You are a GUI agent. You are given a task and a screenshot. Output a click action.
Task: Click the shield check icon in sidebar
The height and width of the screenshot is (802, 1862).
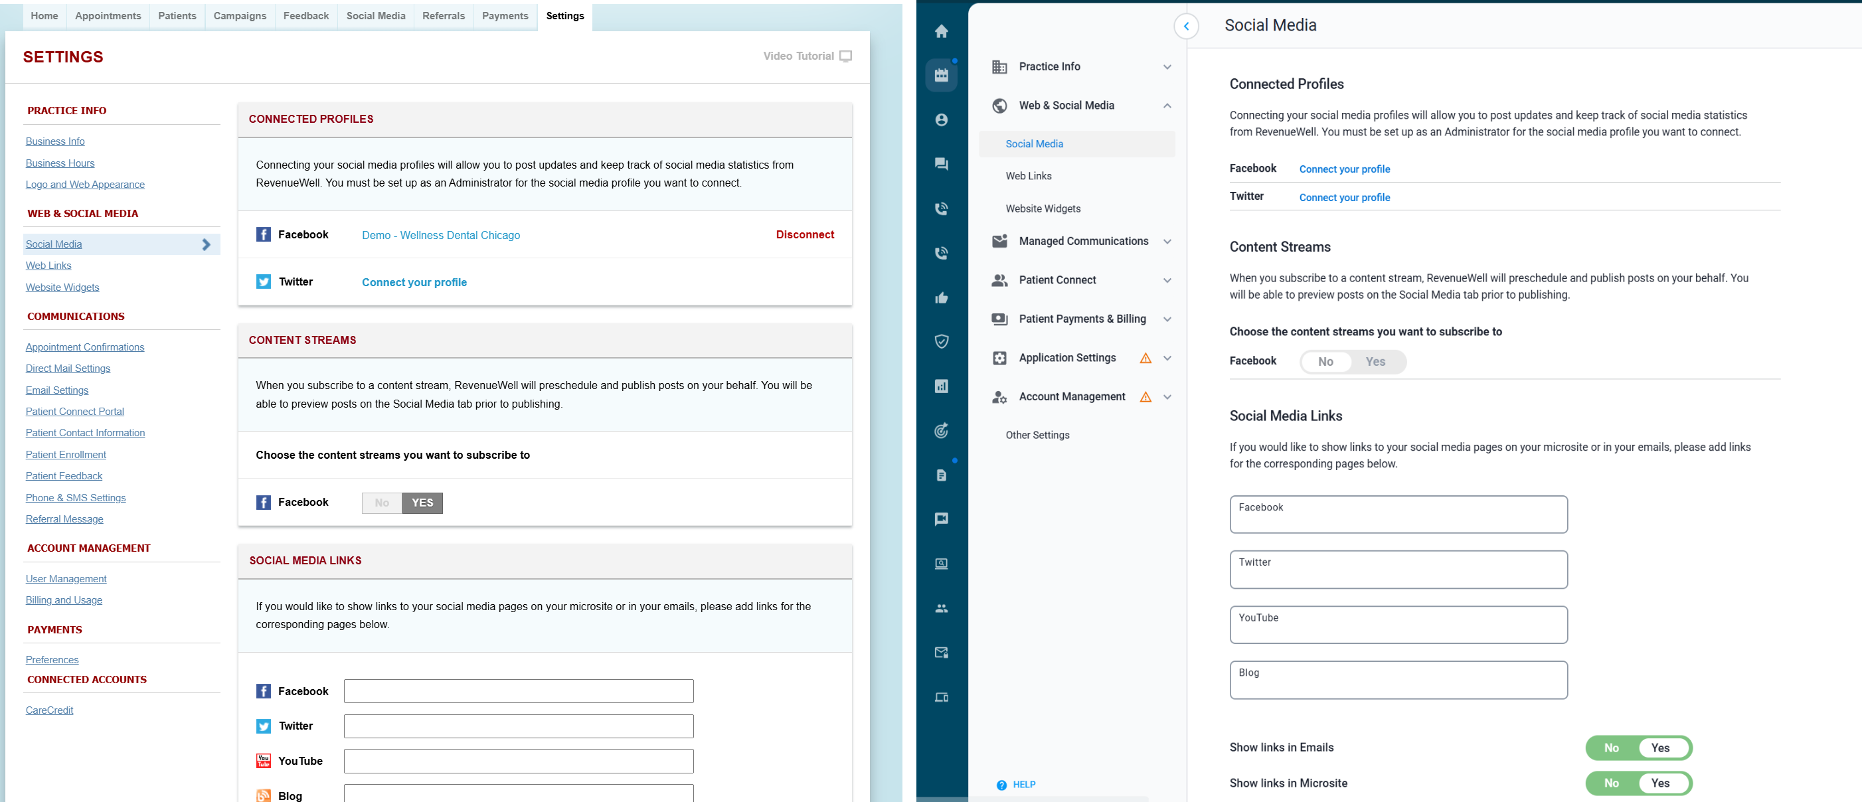click(941, 342)
